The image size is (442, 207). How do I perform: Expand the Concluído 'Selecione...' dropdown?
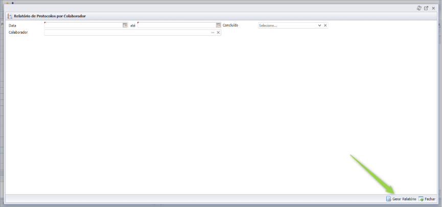(x=320, y=25)
